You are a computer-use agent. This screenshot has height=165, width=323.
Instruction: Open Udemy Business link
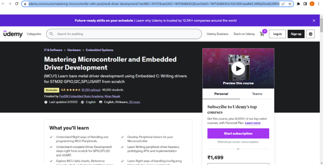click(217, 34)
